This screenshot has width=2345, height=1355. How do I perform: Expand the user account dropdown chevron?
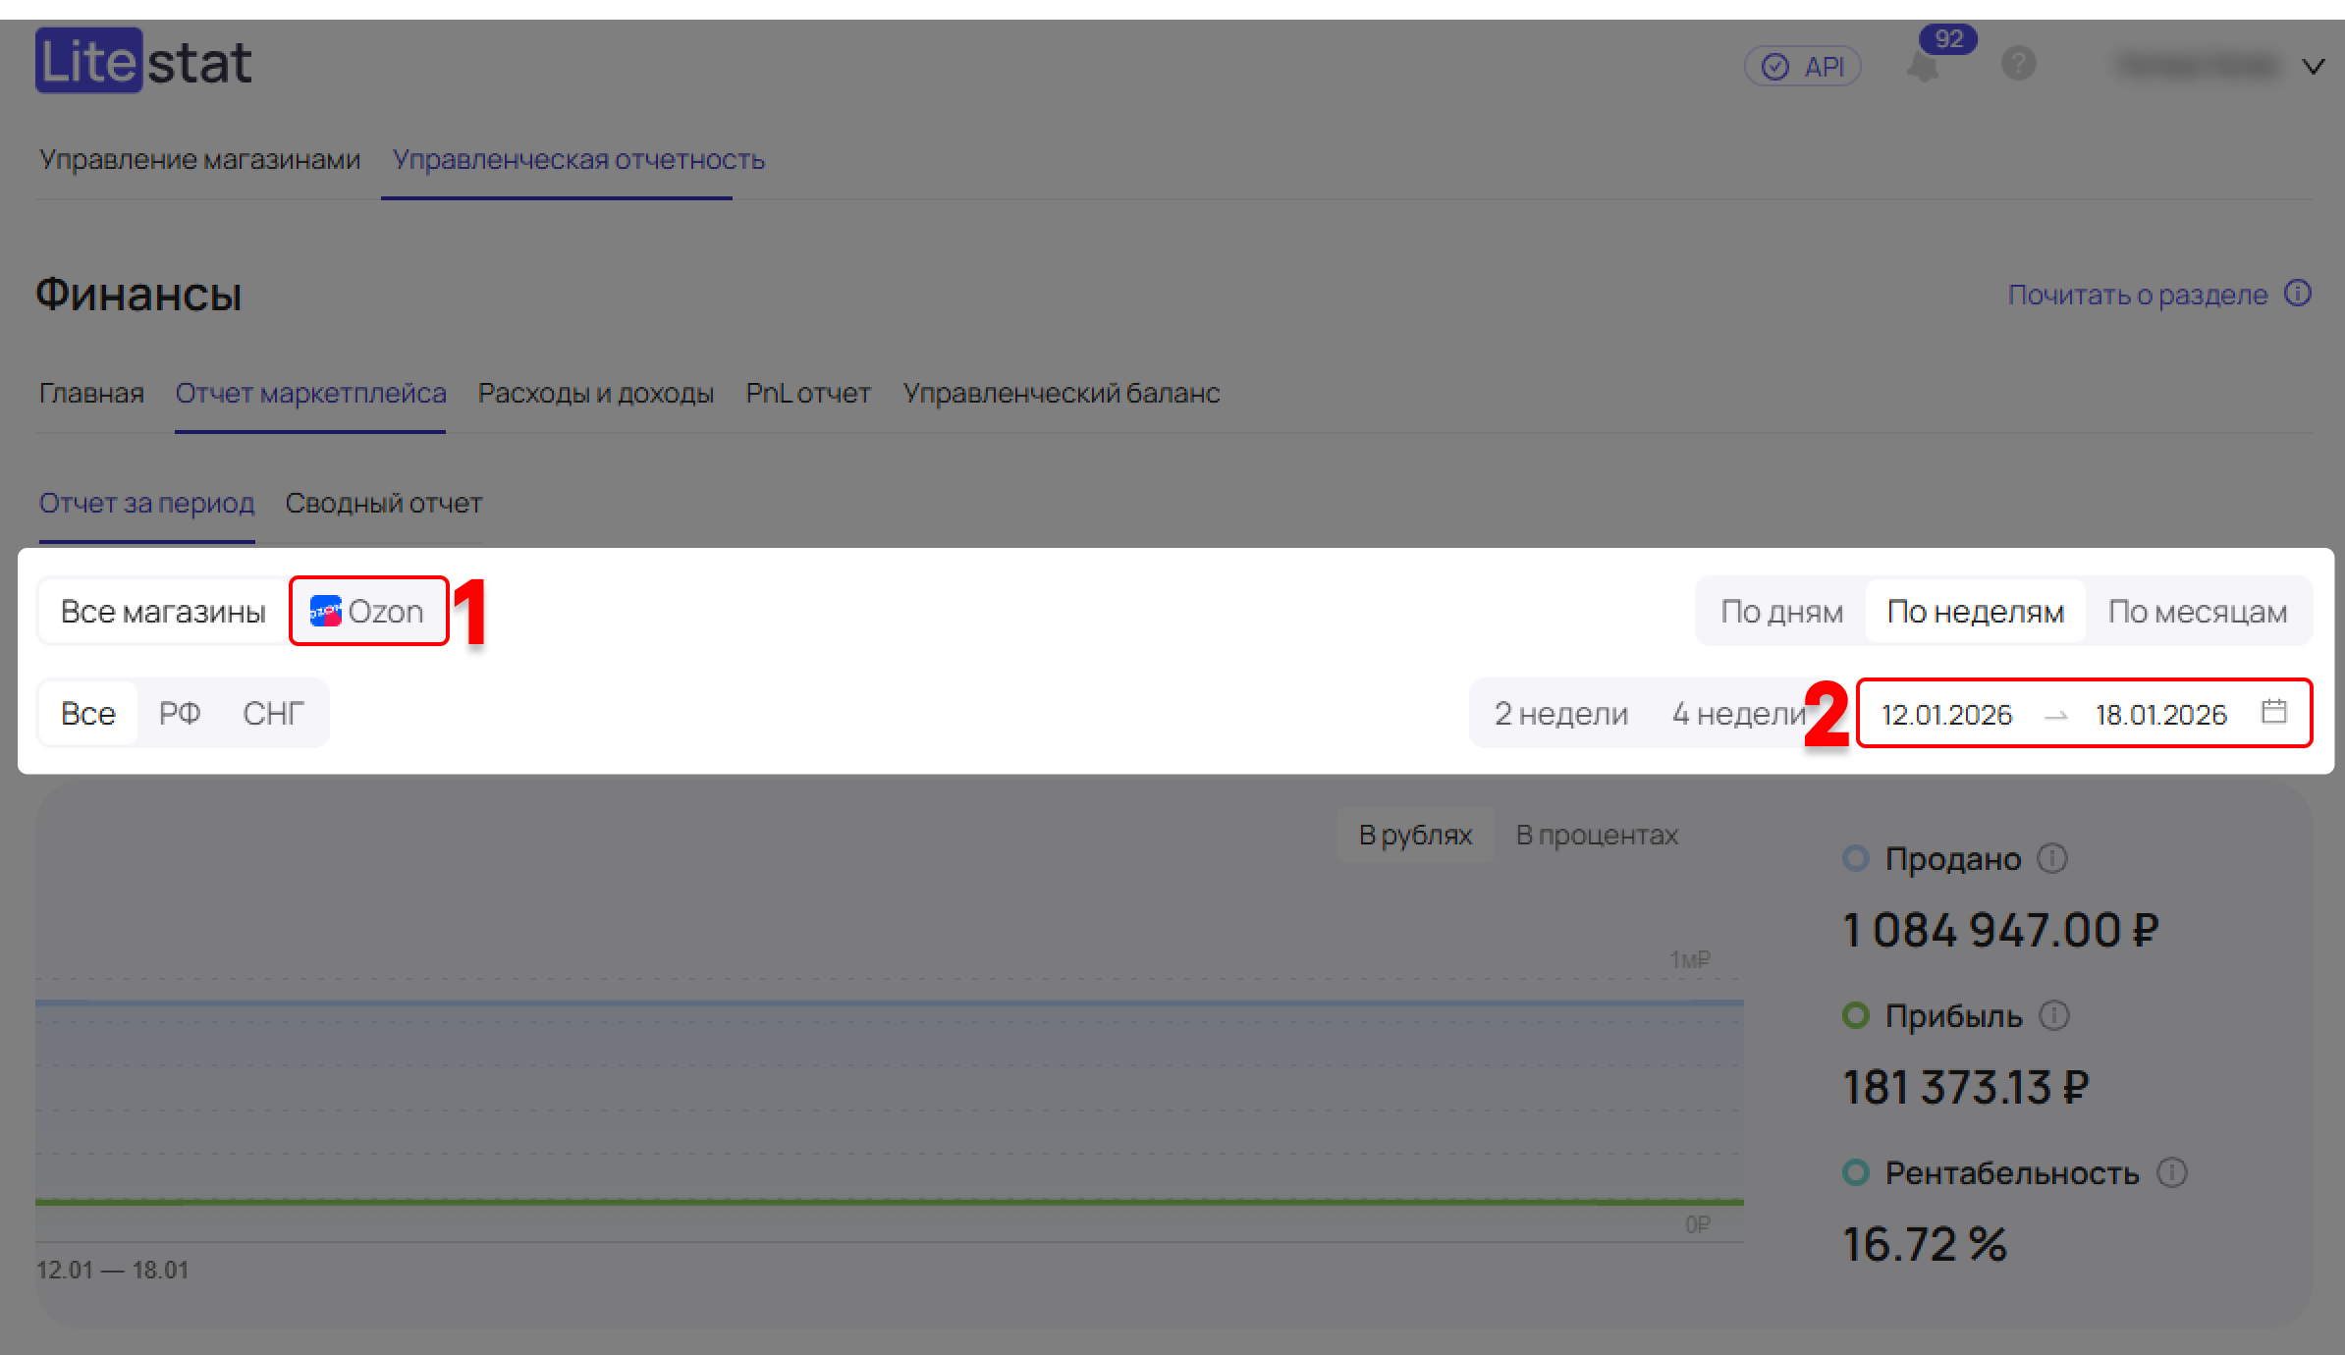click(x=2314, y=67)
